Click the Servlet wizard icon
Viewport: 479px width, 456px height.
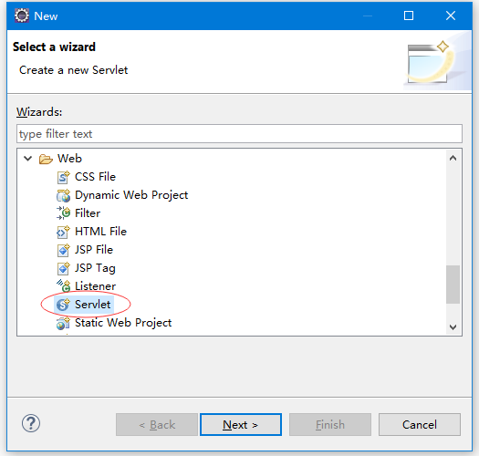63,305
